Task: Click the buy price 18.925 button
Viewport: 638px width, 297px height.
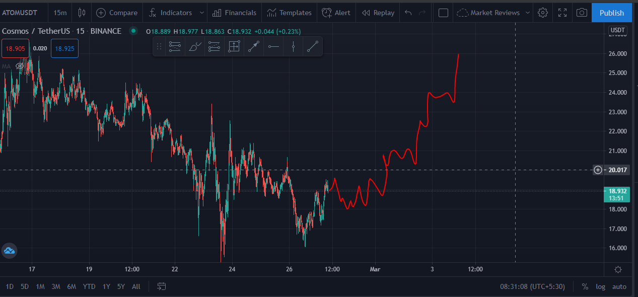Action: coord(64,48)
